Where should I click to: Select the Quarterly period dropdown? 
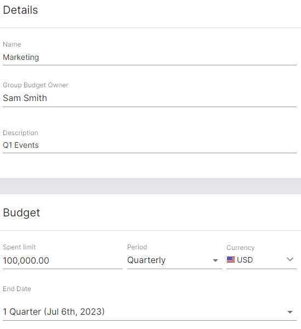(174, 260)
